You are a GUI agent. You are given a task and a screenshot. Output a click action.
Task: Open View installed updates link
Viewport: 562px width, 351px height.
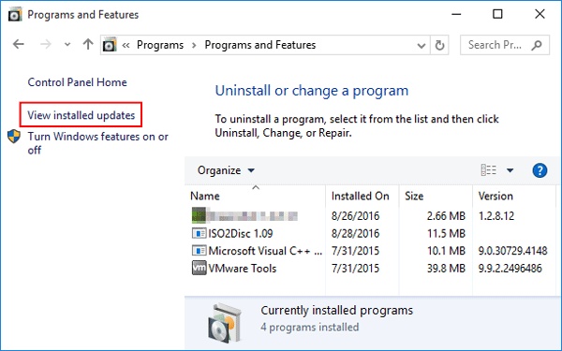coord(81,115)
